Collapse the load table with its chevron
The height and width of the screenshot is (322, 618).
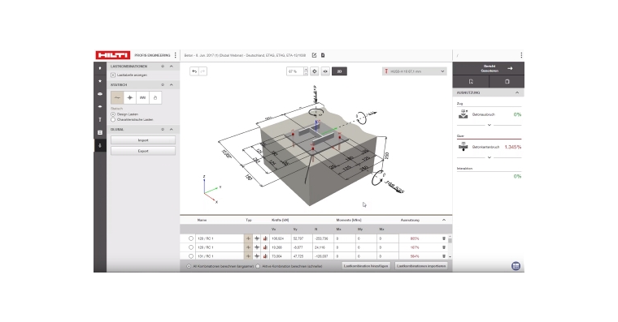[444, 220]
